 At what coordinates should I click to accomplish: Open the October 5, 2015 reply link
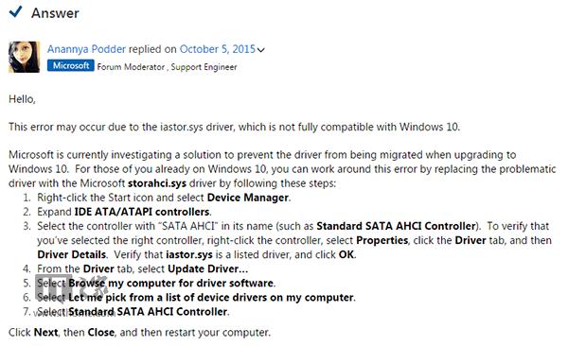point(218,49)
